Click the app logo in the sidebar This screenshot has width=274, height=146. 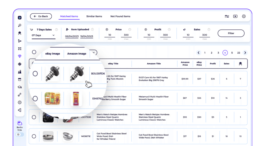pos(20,18)
